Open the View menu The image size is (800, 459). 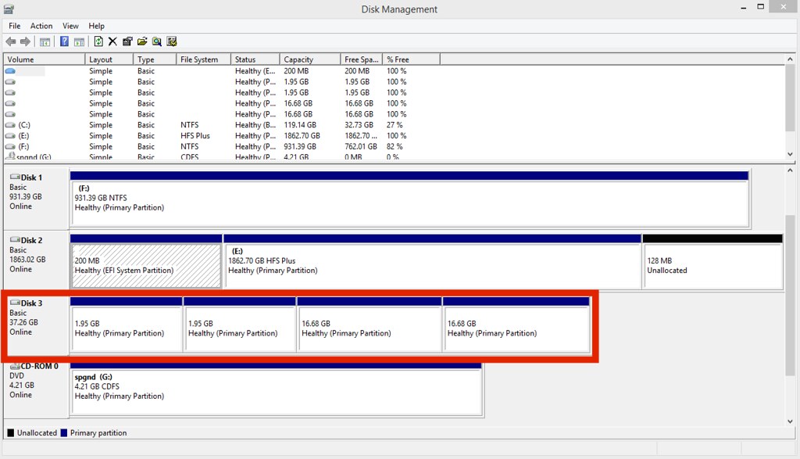pyautogui.click(x=70, y=26)
